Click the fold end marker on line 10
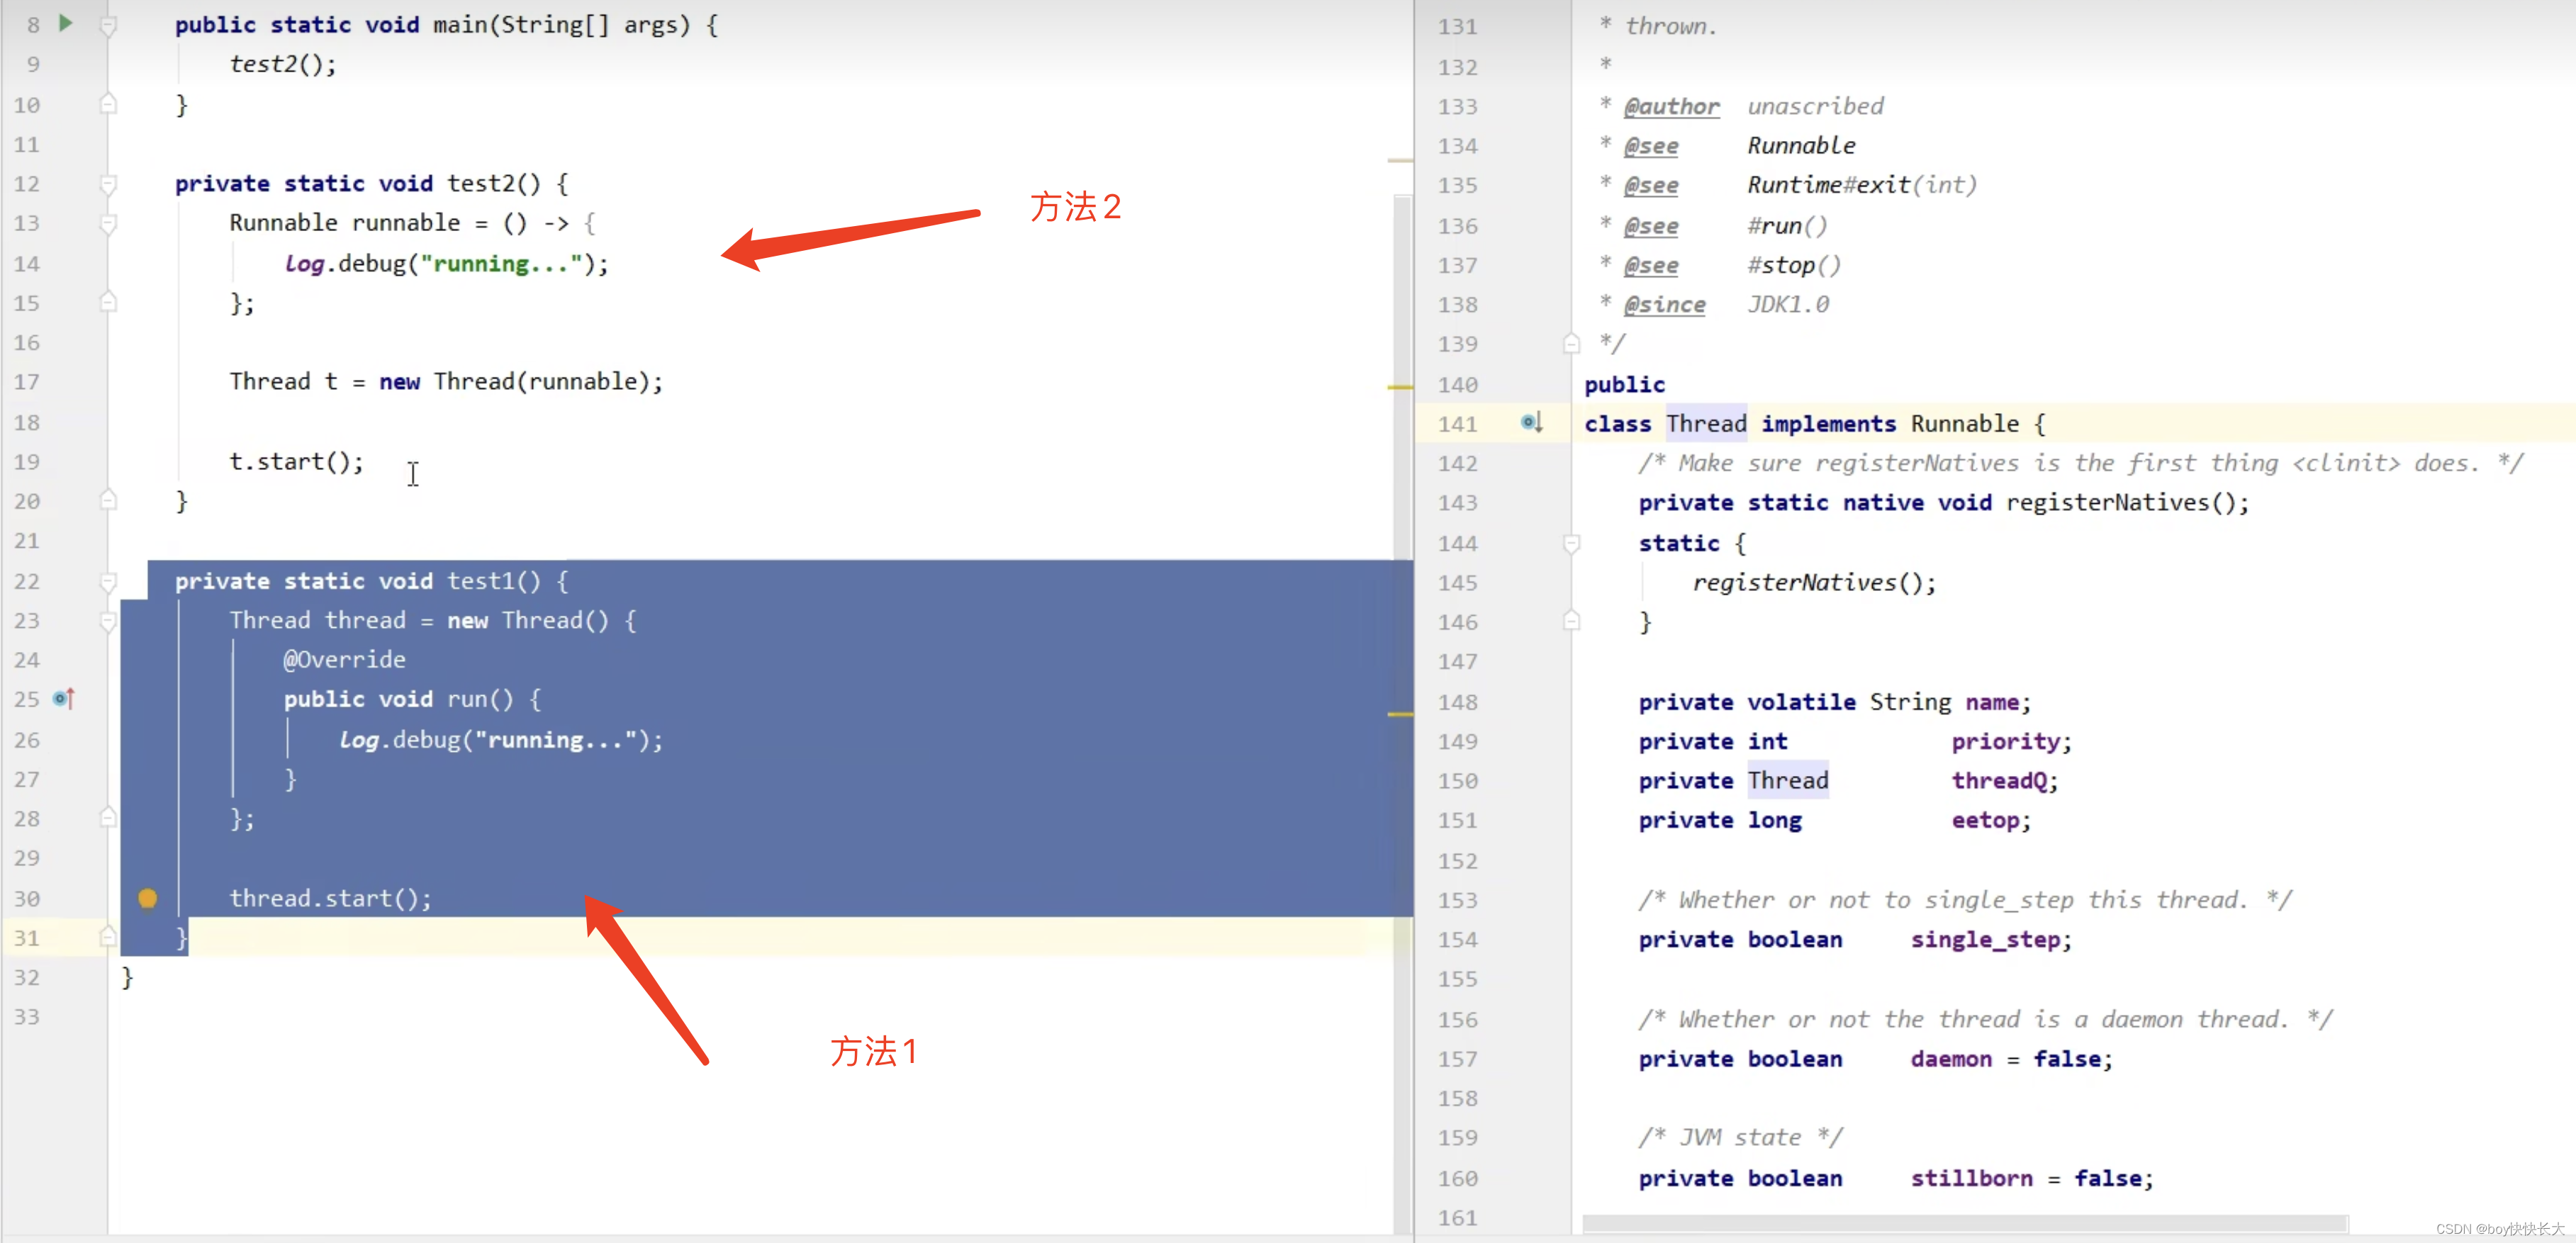This screenshot has height=1243, width=2576. (108, 104)
